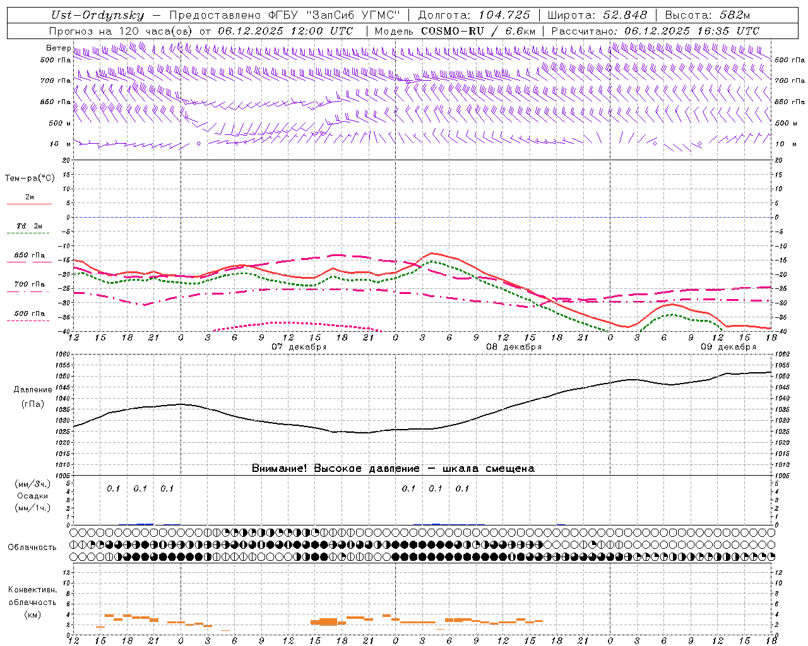Click the Облачность cloud cover label
Image resolution: width=808 pixels, height=646 pixels.
pos(32,547)
